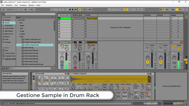Open the Visualizza menu

(x=23, y=5)
